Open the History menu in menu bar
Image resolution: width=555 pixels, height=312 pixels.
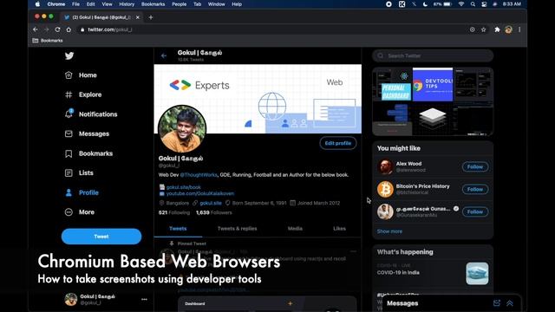(x=127, y=4)
